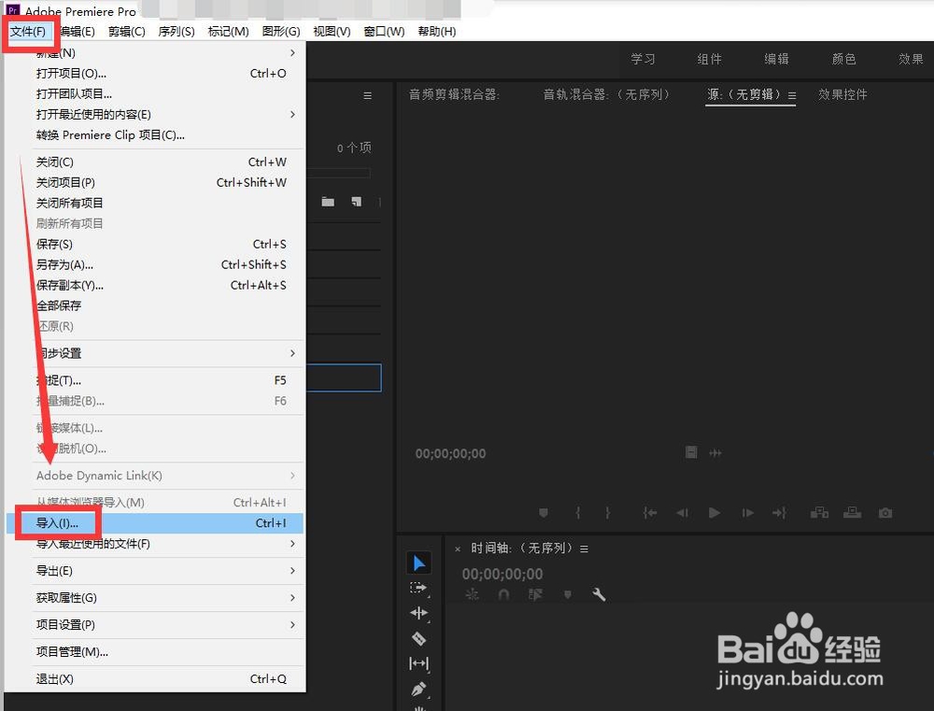Open the 图形(G) menu in the menu bar
Screen dimensions: 934x711
[x=281, y=31]
